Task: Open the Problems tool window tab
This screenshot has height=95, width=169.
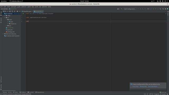Action: pos(23,92)
